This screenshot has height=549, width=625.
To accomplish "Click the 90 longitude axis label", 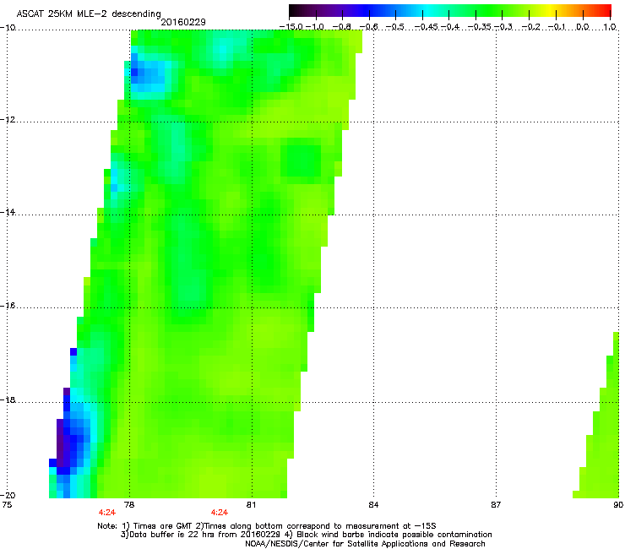I will [618, 505].
